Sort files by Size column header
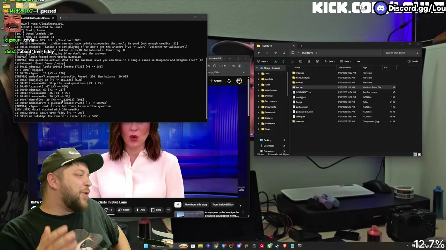This screenshot has width=446, height=250. [x=385, y=68]
